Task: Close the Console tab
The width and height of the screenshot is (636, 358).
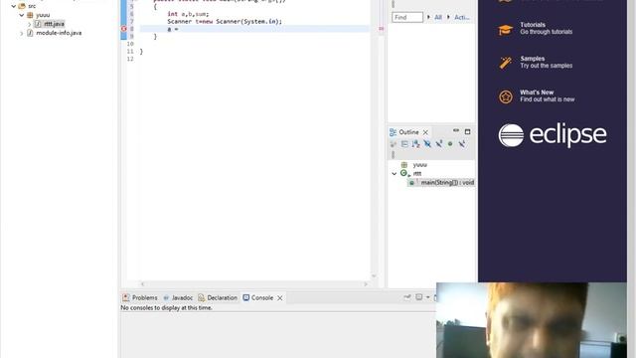Action: pos(280,298)
